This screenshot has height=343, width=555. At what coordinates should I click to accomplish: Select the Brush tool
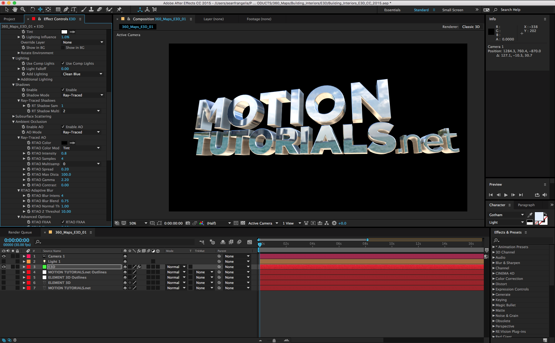click(84, 10)
